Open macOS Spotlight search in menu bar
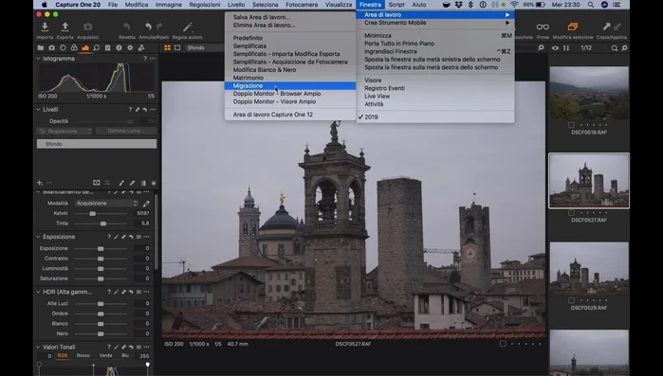The image size is (663, 376). tap(591, 5)
